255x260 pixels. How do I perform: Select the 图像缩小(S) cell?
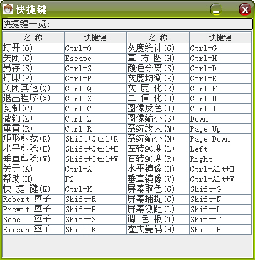[158, 119]
